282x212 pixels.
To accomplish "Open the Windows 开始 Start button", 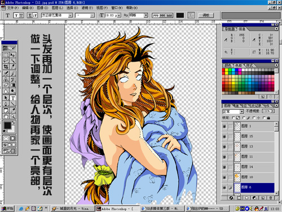I will [x=7, y=209].
